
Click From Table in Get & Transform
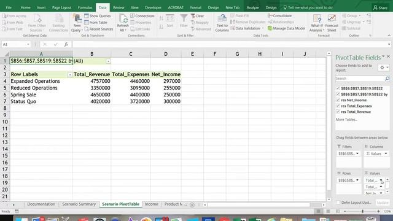coord(96,22)
